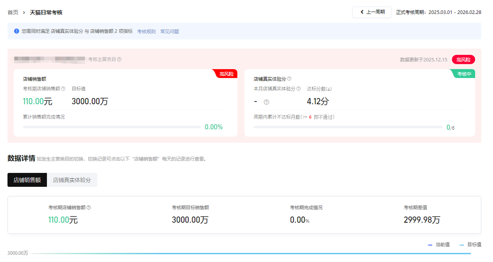The height and width of the screenshot is (262, 493).
Task: Toggle 当前值 legend in chart
Action: 439,245
